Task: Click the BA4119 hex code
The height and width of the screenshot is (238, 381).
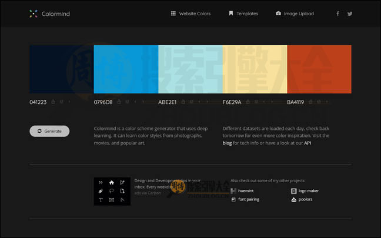Action: (296, 102)
